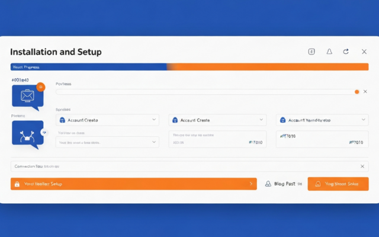Click the Blog Post user icon
This screenshot has width=379, height=237.
point(268,184)
